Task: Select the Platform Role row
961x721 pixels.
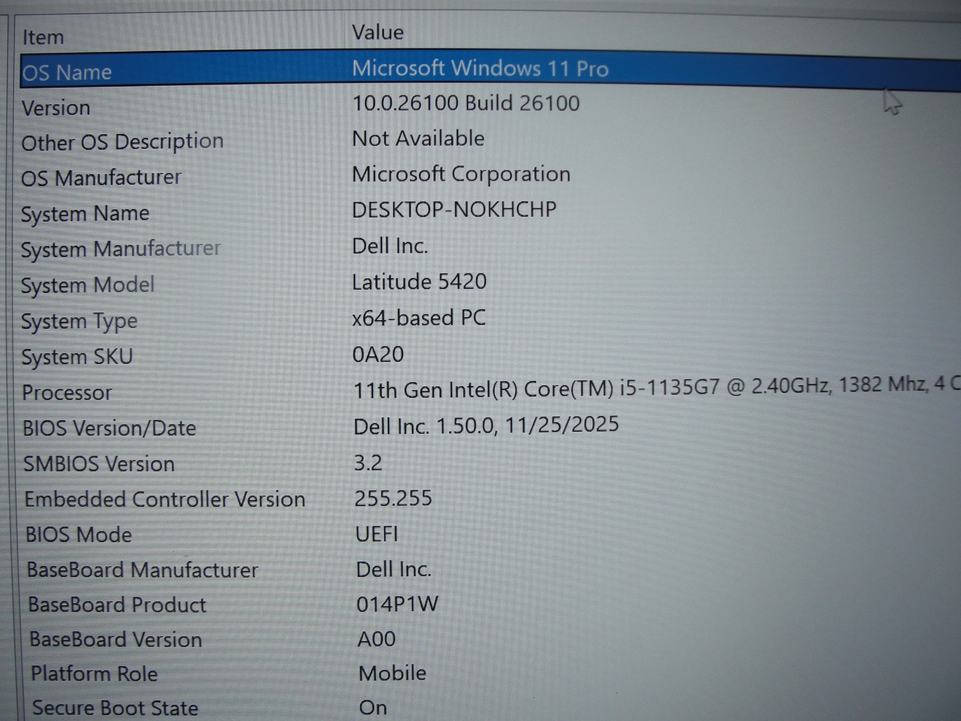Action: [94, 674]
